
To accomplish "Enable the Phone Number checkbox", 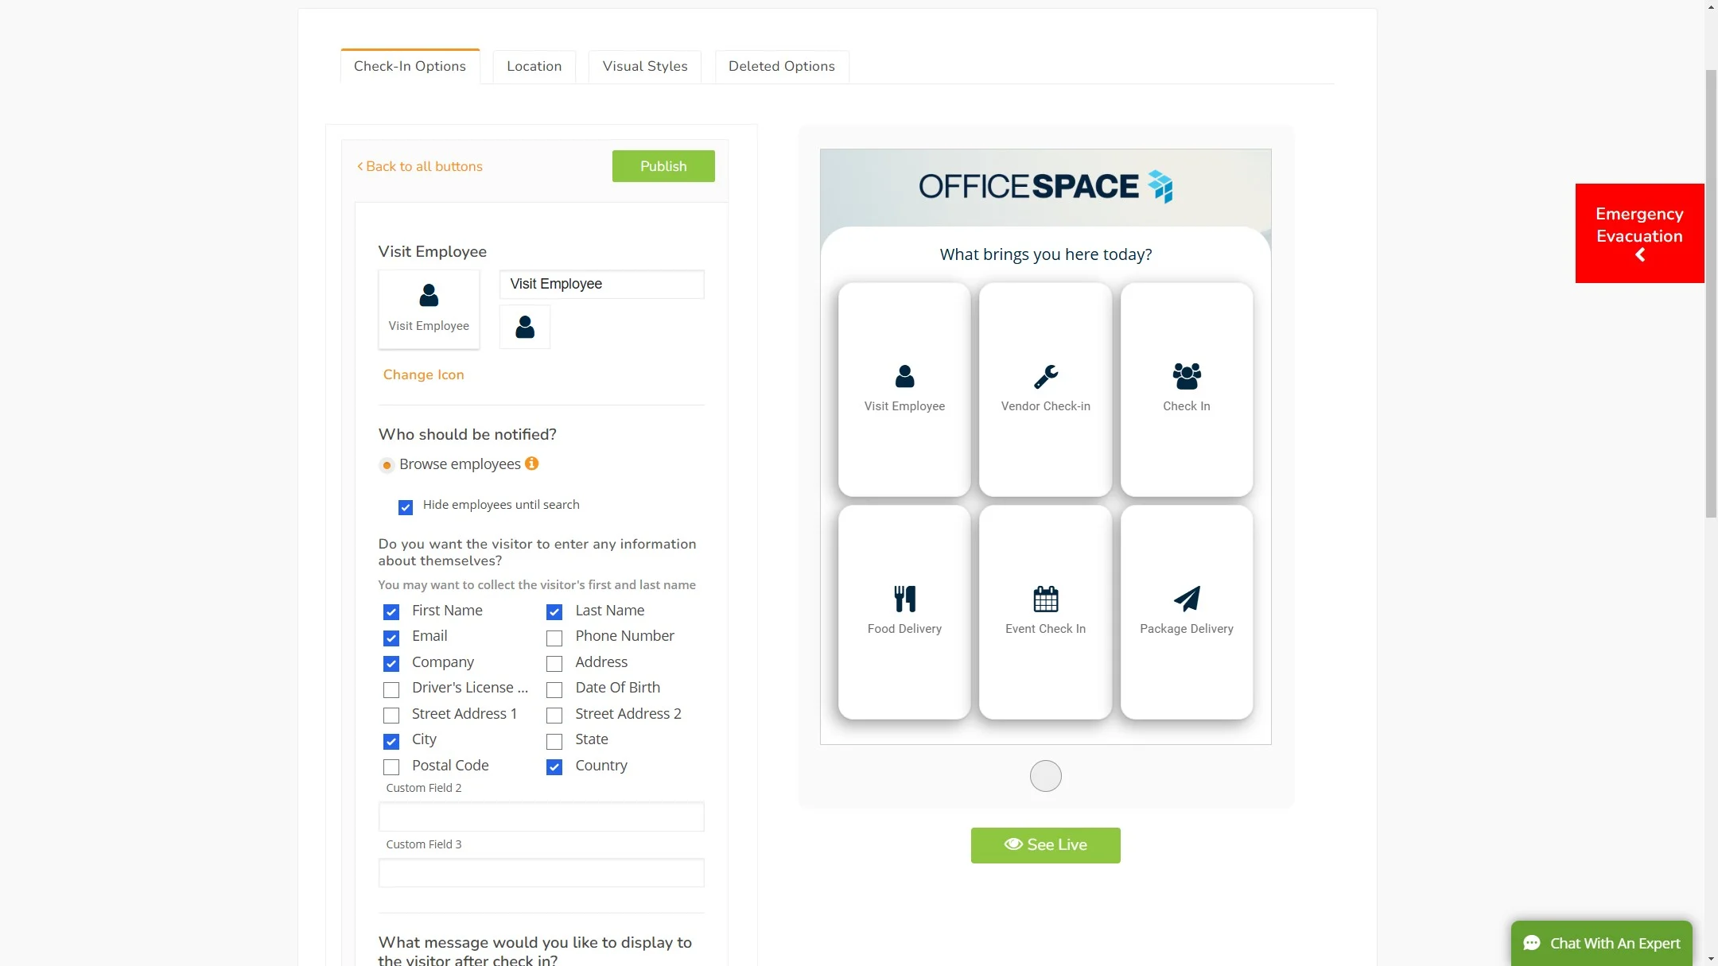I will 554,638.
